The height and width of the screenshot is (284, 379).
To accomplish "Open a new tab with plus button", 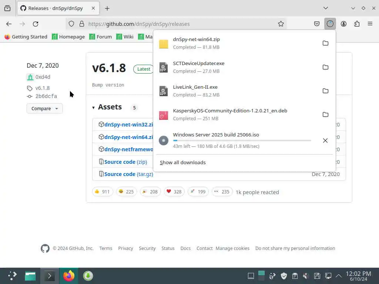I will click(x=107, y=9).
